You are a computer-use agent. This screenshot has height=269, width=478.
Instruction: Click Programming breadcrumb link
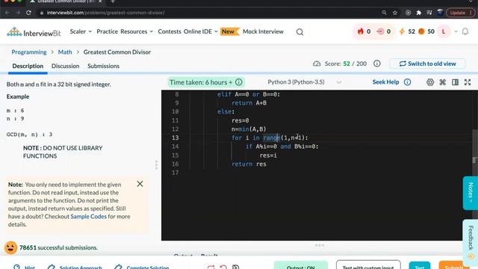point(29,52)
